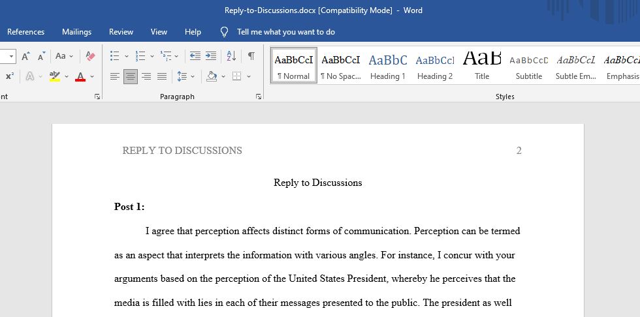Click Tell me what you want to do

click(x=286, y=32)
